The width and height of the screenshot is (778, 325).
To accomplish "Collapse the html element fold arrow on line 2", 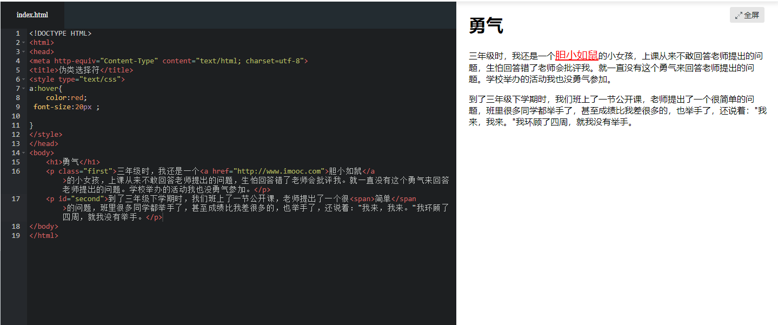I will (24, 42).
